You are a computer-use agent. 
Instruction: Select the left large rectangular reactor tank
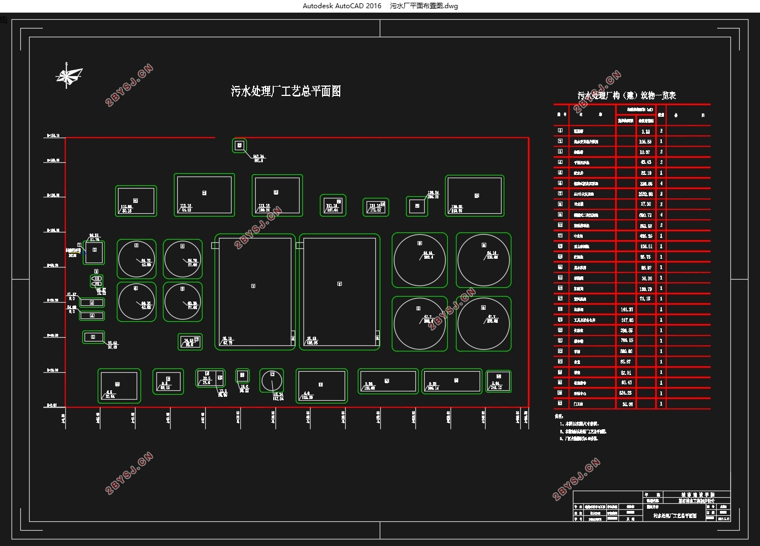pyautogui.click(x=255, y=292)
